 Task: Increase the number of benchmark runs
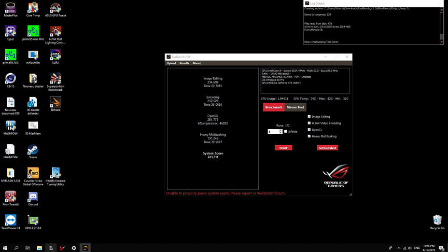coord(281,131)
